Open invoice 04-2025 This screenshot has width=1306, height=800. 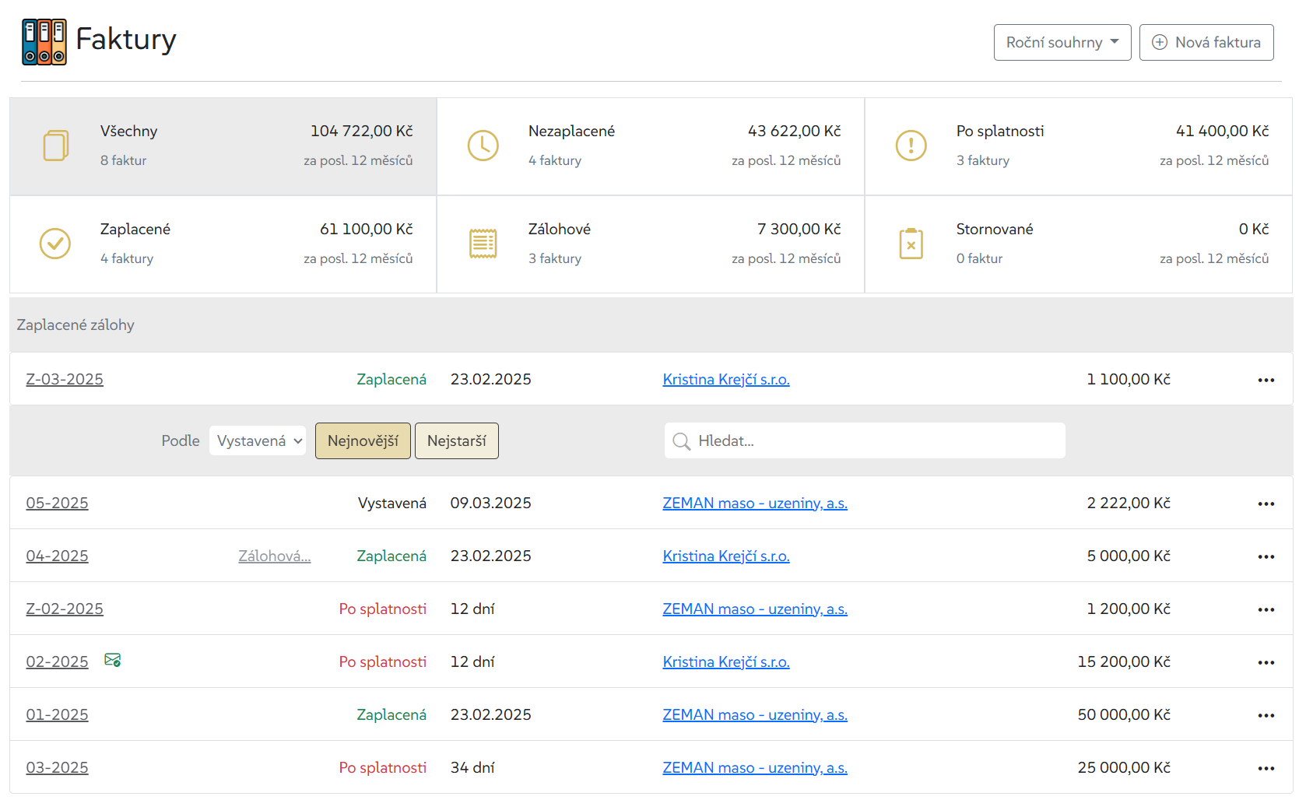[57, 556]
